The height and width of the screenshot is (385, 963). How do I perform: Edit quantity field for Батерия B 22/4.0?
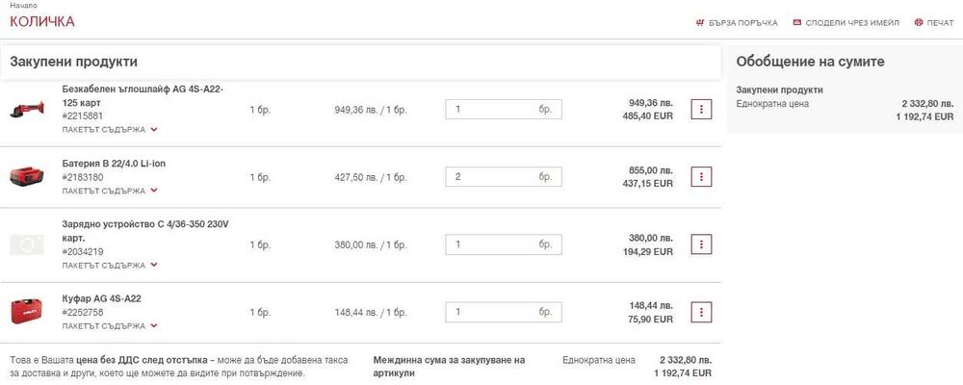click(504, 177)
